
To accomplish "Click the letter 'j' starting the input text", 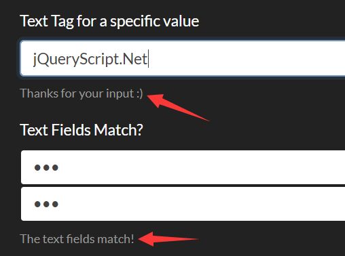I will point(35,59).
